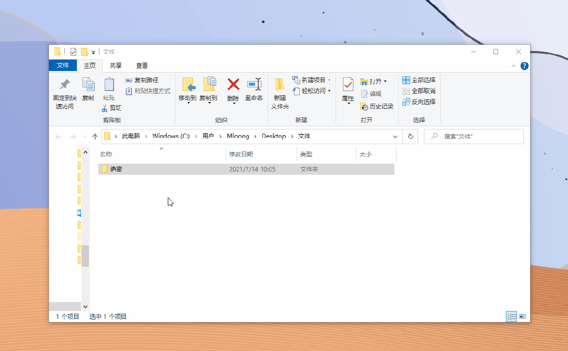The height and width of the screenshot is (351, 568).
Task: Switch to the 查看 (View) ribbon tab
Action: point(141,65)
